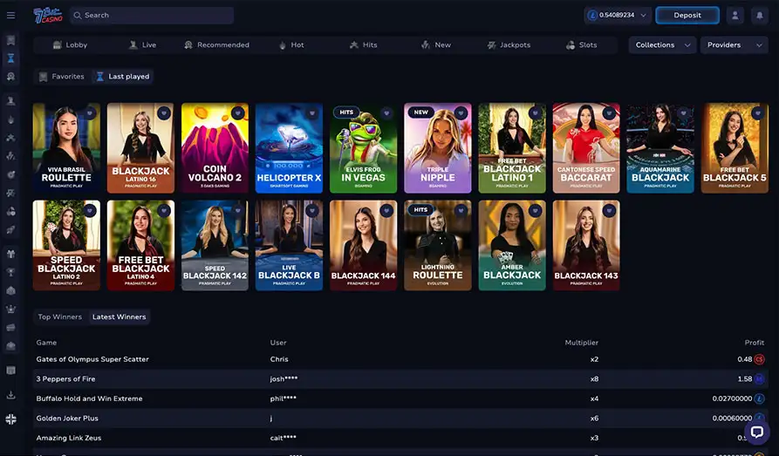779x456 pixels.
Task: Open the gift box icon in left sidebar
Action: 11,254
